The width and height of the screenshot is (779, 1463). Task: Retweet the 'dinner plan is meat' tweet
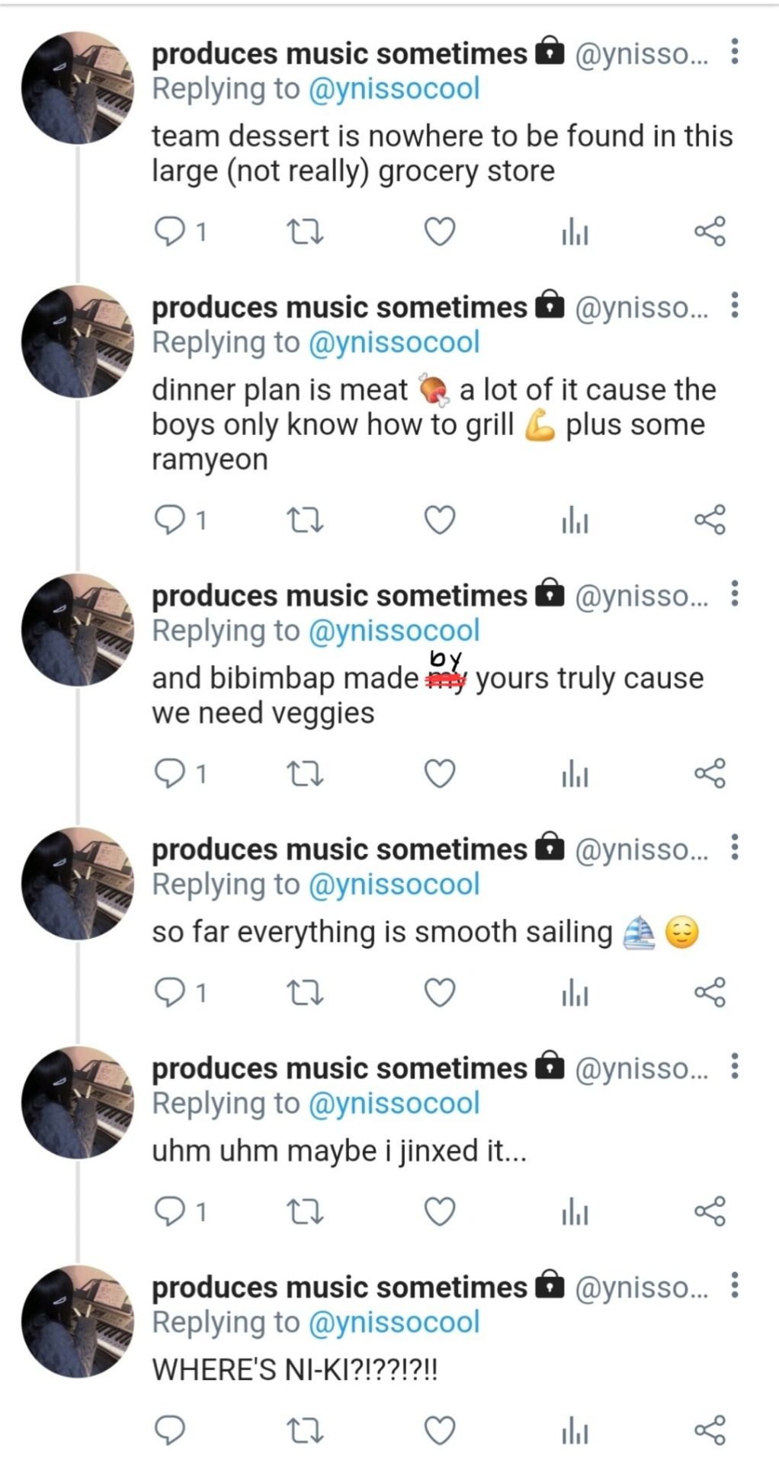point(304,520)
